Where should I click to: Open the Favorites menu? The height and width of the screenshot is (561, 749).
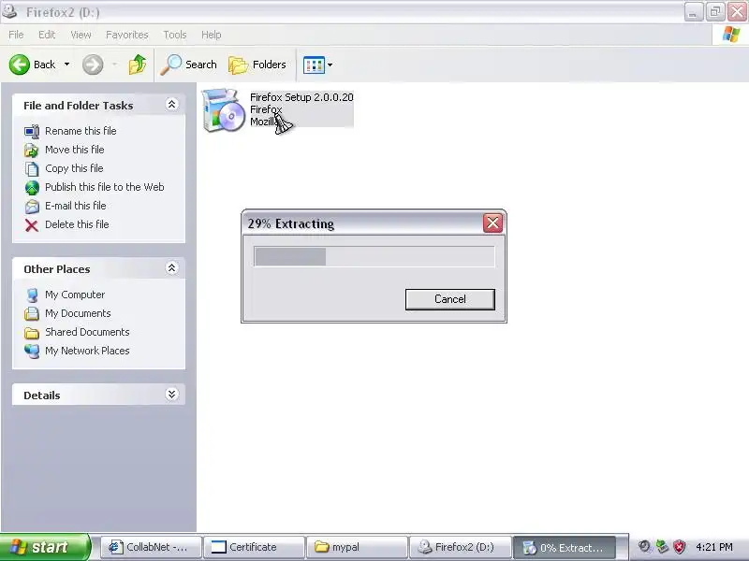click(127, 35)
